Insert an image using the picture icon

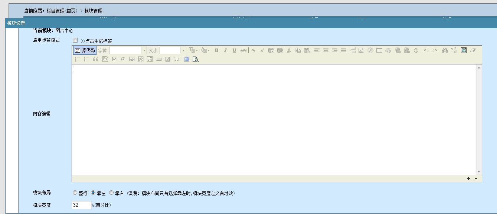coord(361,50)
